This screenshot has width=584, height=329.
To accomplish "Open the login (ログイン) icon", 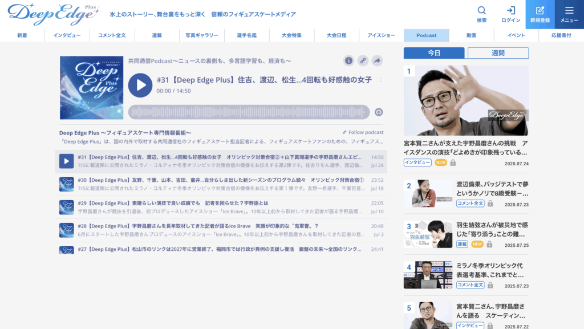I will [511, 10].
